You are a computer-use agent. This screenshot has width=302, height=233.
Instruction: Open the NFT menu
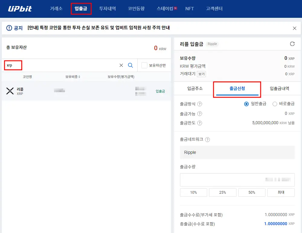tap(190, 9)
